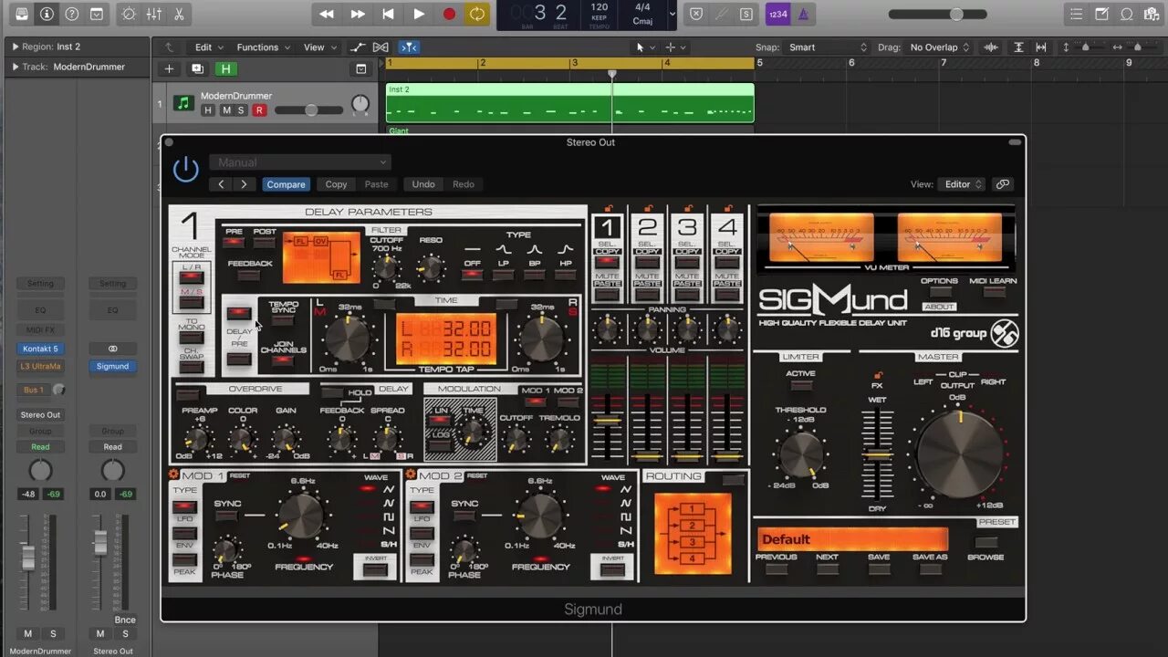Click the MOD 2 gear icon
Image resolution: width=1168 pixels, height=657 pixels.
pos(411,474)
